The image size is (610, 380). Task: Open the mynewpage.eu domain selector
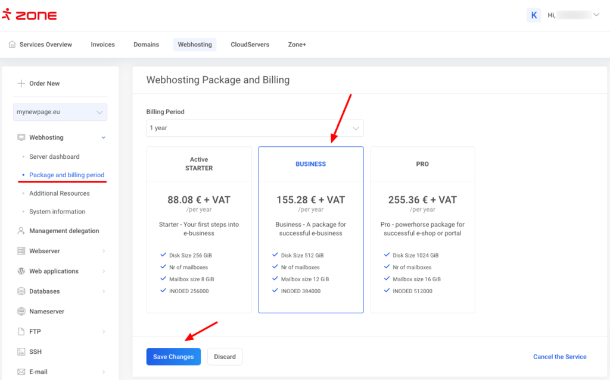pos(60,112)
